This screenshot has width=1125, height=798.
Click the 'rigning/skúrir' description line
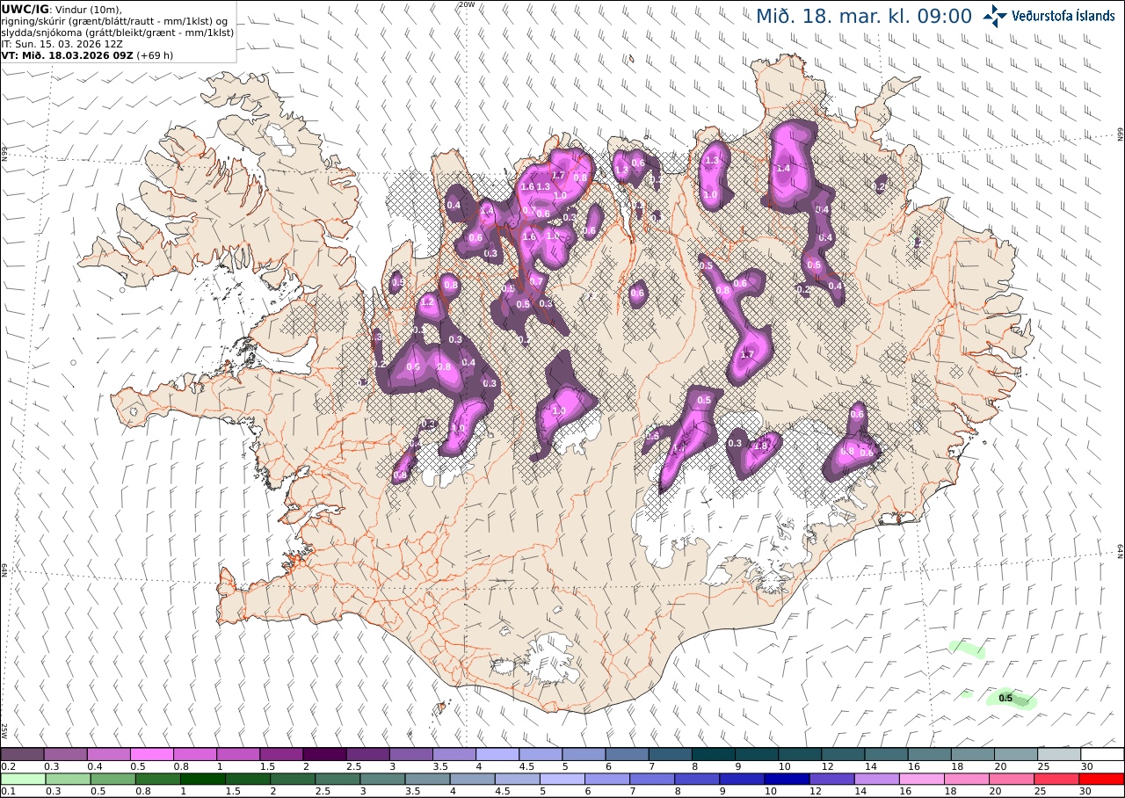pyautogui.click(x=114, y=20)
